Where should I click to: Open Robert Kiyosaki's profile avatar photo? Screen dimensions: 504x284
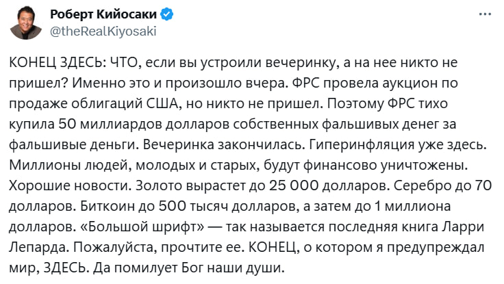pyautogui.click(x=26, y=23)
